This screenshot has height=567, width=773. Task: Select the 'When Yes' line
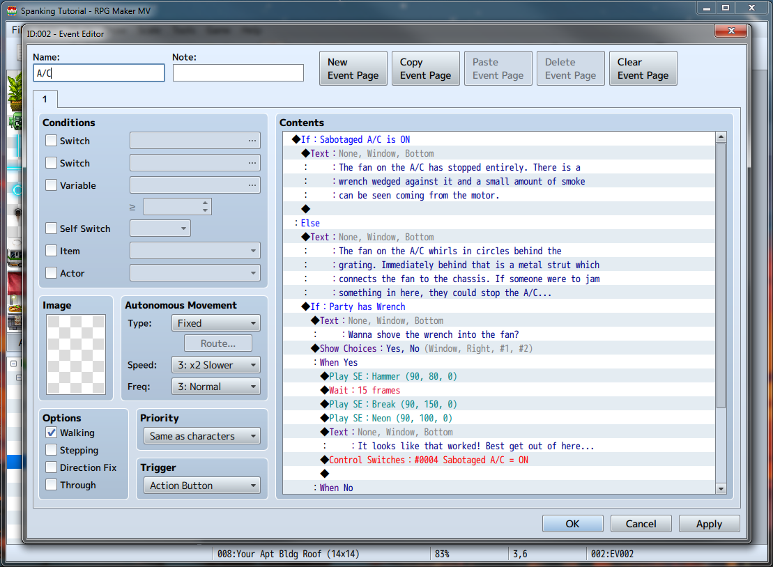coord(499,362)
